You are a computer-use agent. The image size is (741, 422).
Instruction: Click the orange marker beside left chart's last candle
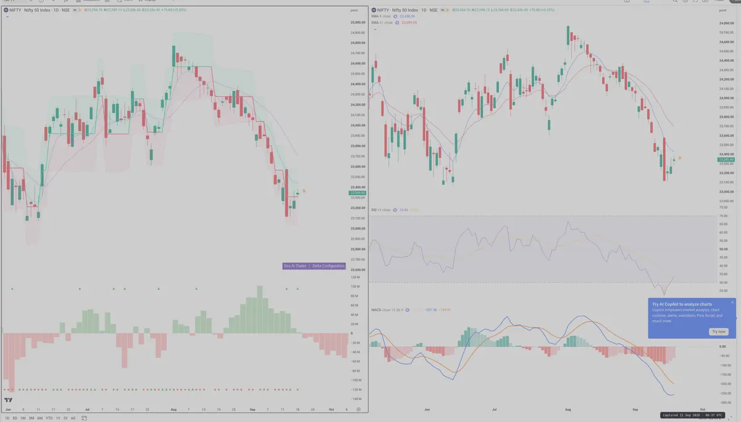(304, 191)
